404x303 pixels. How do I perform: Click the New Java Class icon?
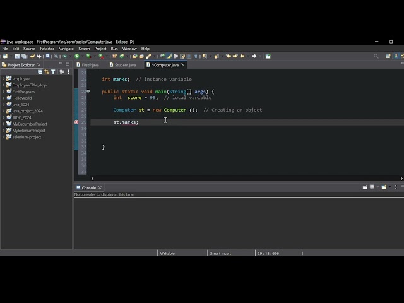pyautogui.click(x=122, y=56)
